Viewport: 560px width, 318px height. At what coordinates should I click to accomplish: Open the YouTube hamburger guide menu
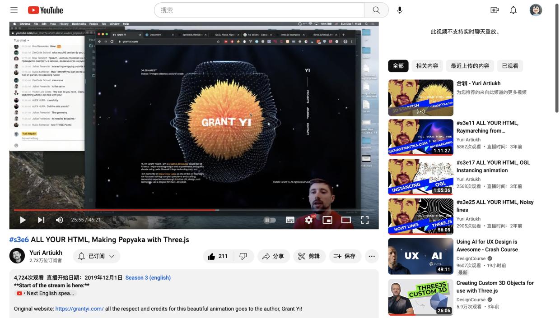click(x=14, y=10)
